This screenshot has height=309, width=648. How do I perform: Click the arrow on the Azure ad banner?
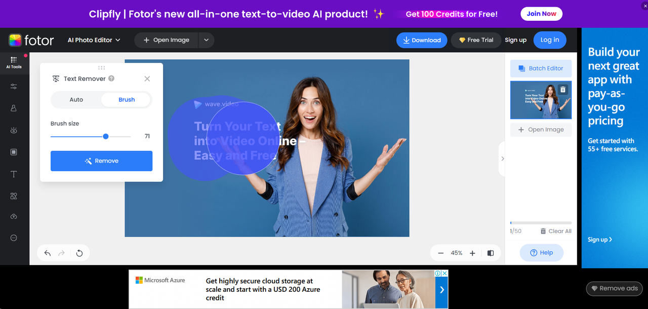pyautogui.click(x=442, y=290)
